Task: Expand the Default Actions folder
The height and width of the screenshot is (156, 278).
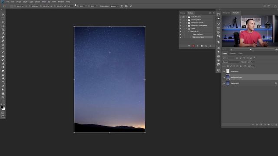Action: click(186, 17)
